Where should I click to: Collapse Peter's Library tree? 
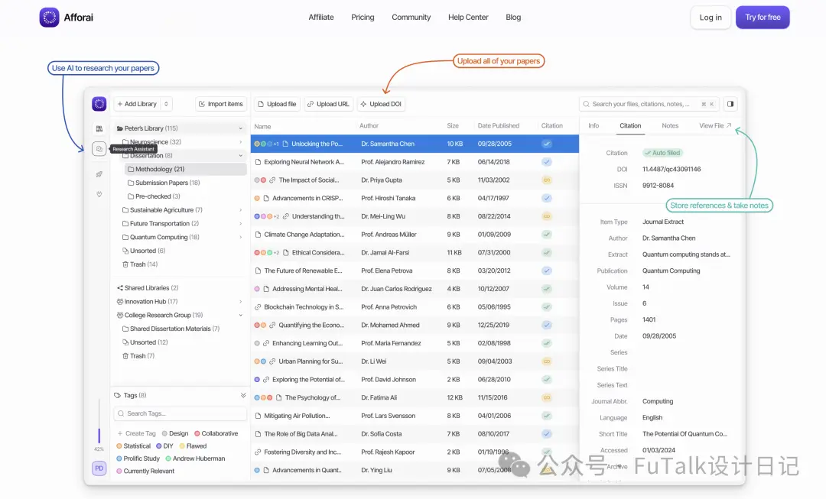coord(241,128)
